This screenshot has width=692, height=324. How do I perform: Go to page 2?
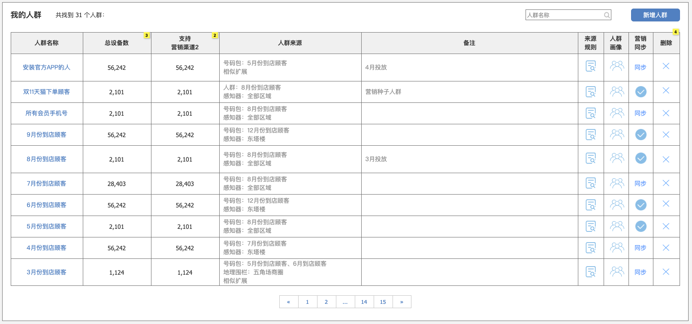(x=326, y=302)
